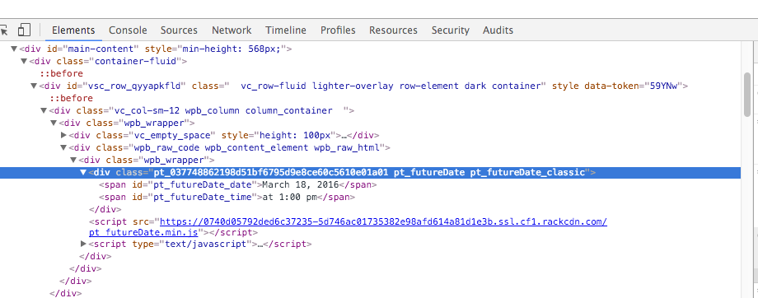This screenshot has height=298, width=758.
Task: Select the pt_futureDate_time span row
Action: tap(227, 197)
